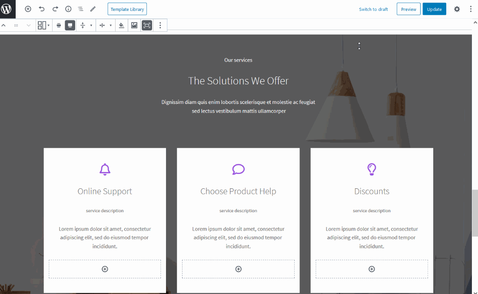The width and height of the screenshot is (478, 294).
Task: Select the Discounts heading
Action: point(372,191)
